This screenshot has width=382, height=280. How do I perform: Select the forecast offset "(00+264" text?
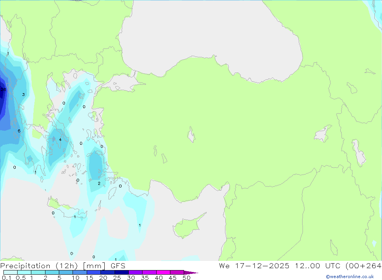coord(363,265)
